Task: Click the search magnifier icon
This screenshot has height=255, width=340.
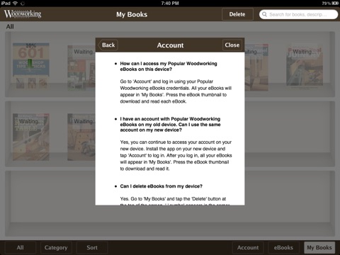Action: point(264,14)
